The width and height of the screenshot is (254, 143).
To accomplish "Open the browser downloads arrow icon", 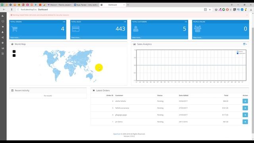I will pos(251,10).
